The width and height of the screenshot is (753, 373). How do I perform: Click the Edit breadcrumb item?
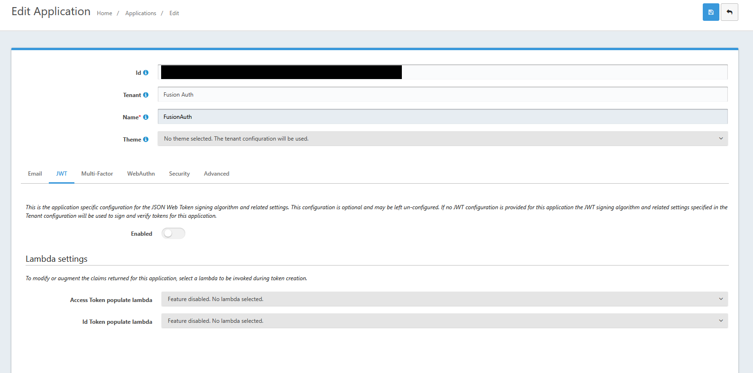click(174, 13)
